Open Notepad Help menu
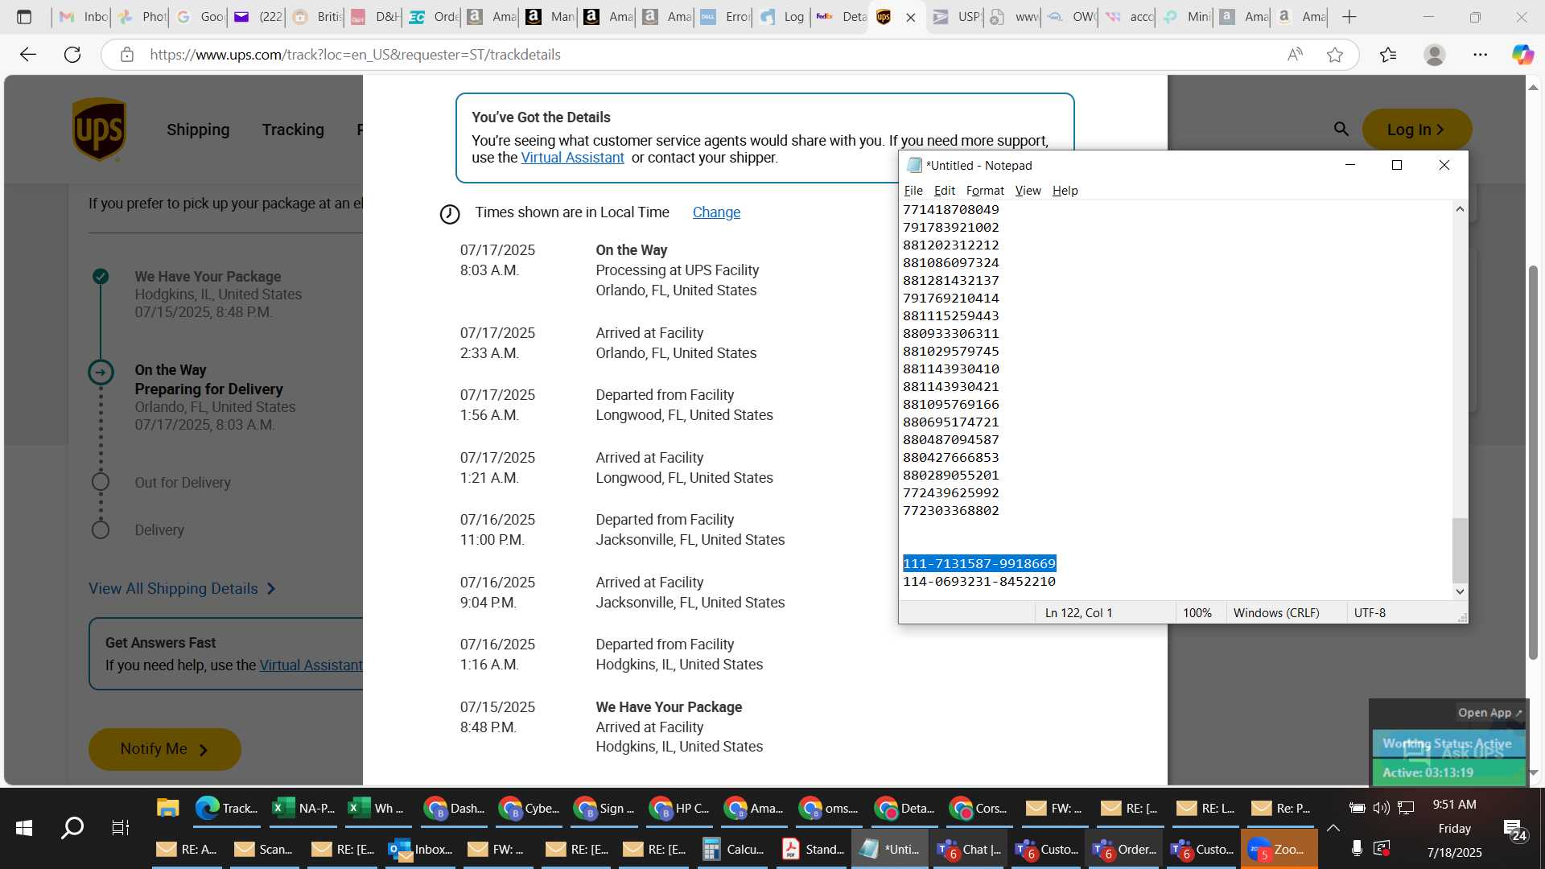The image size is (1545, 869). (x=1065, y=191)
